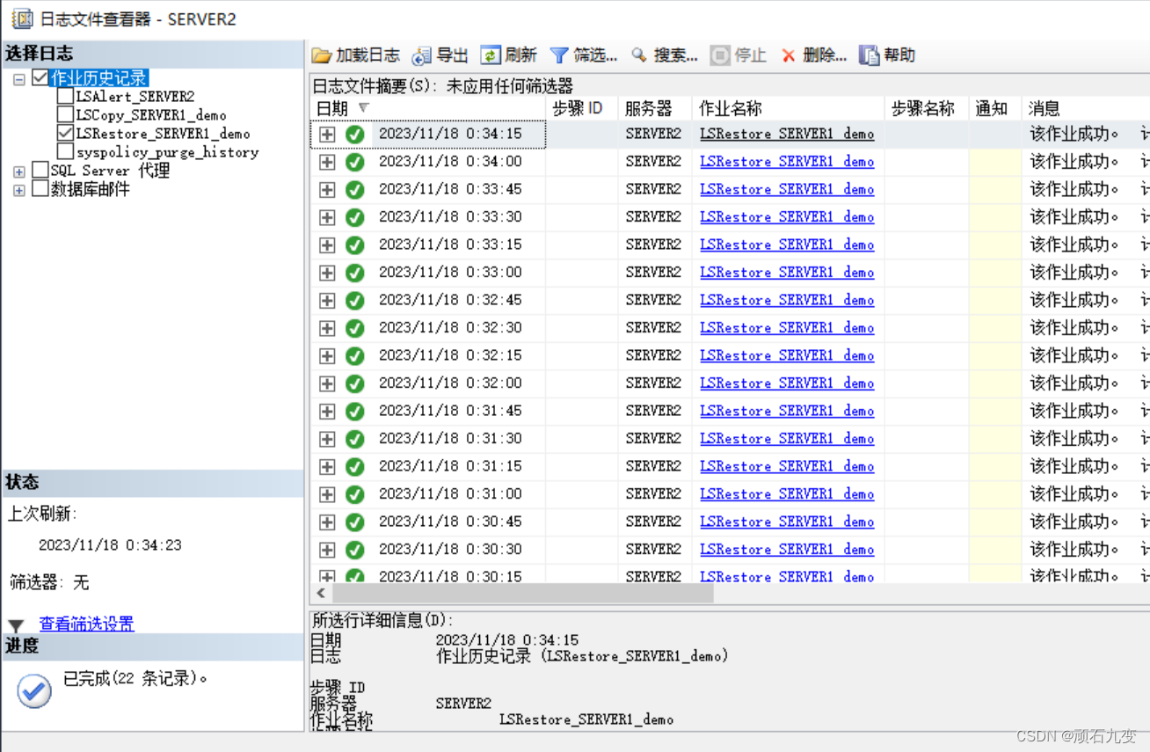
Task: Click the 加载日志 (Load Log) toolbar button
Action: 356,55
